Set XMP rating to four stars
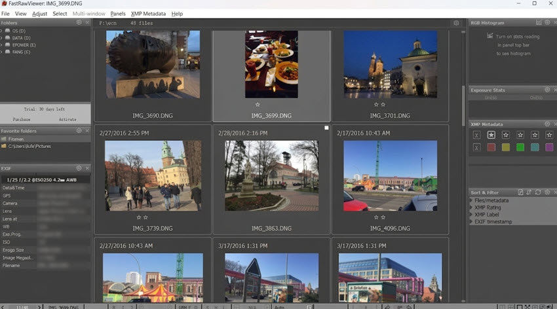The width and height of the screenshot is (557, 309). (535, 135)
